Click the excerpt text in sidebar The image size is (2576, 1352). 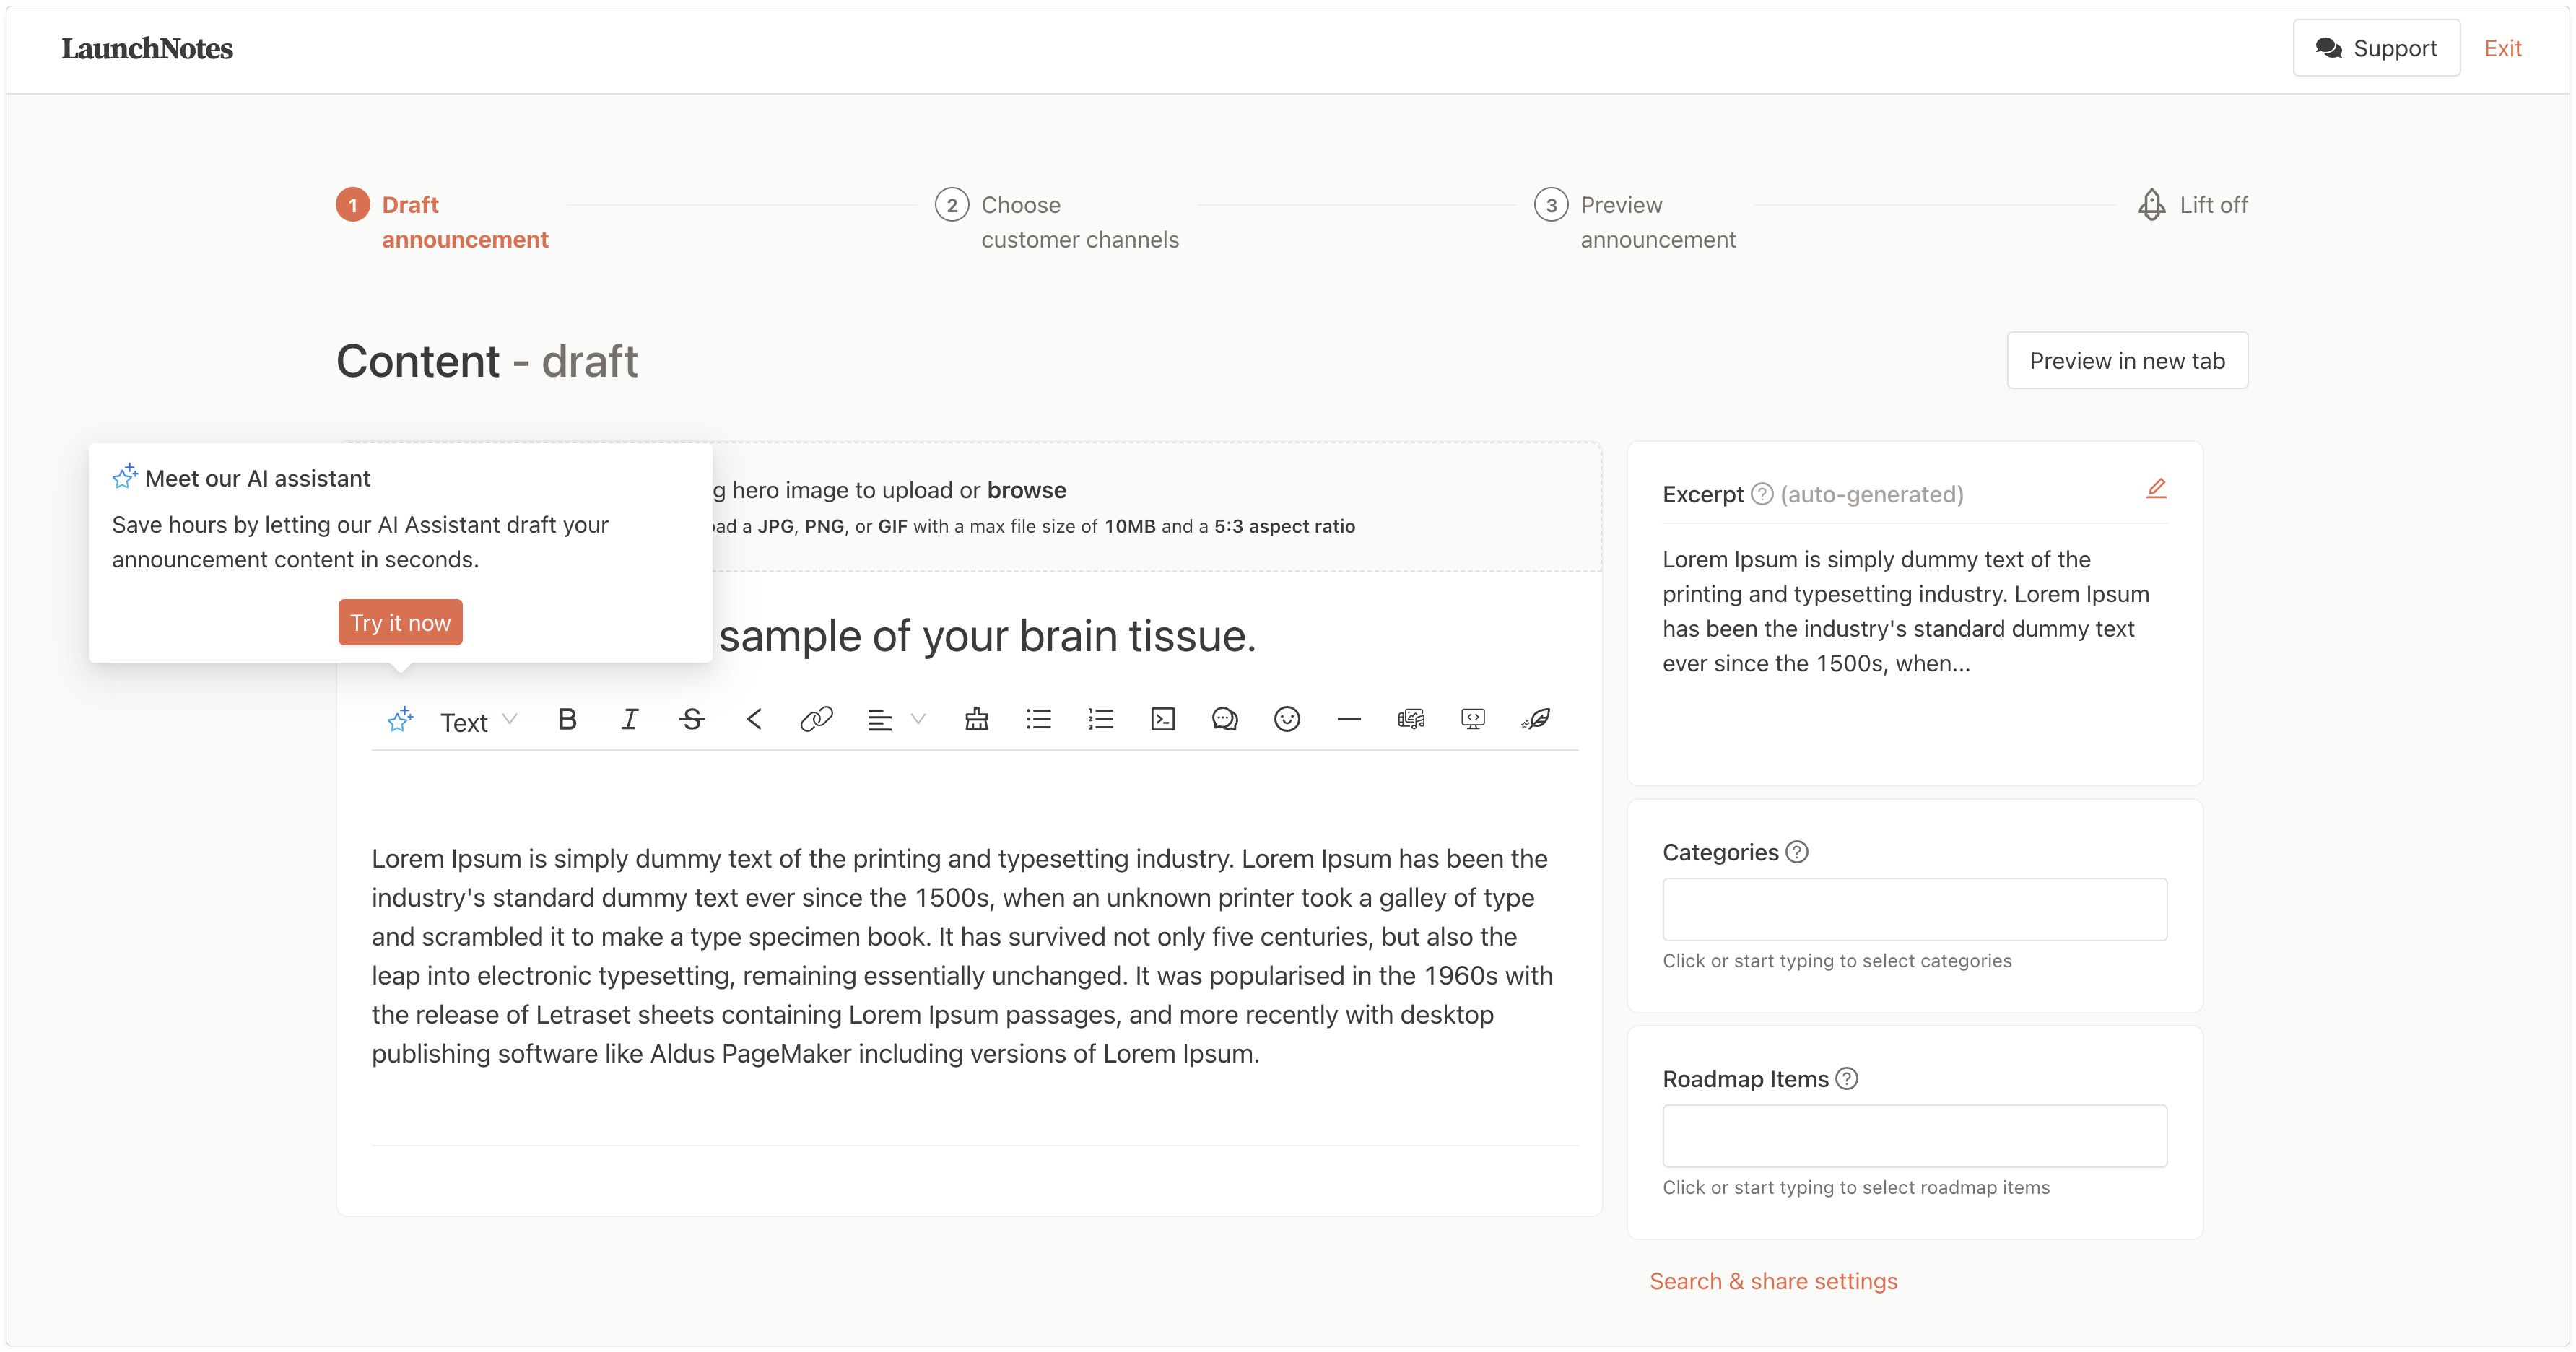[1905, 611]
